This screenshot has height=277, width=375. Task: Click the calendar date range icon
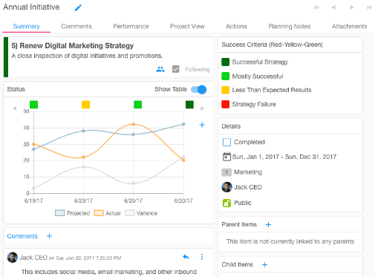[x=226, y=157]
